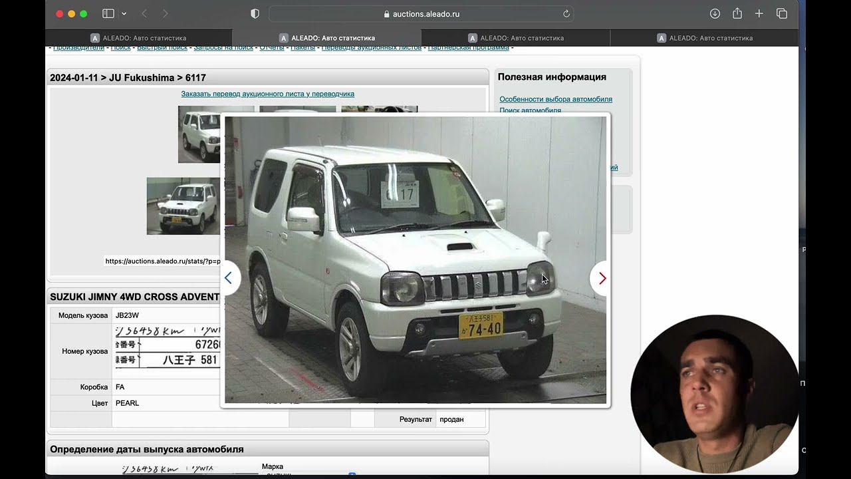Open the lower Jimny front-view thumbnail
Screen dimensions: 851x479
click(183, 206)
